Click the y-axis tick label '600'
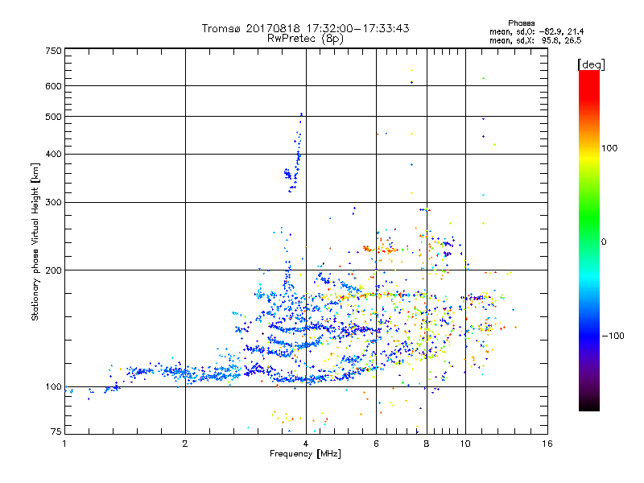644x483 pixels. (53, 86)
